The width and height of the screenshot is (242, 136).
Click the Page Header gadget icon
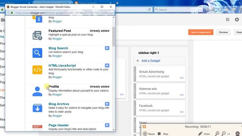(x=37, y=128)
